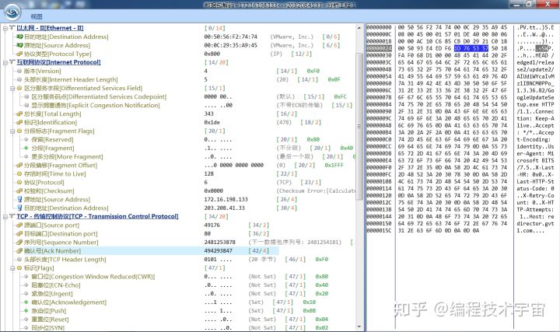
Task: Click the 分段偏移[Fragment Offset] row icon
Action: coord(19,166)
